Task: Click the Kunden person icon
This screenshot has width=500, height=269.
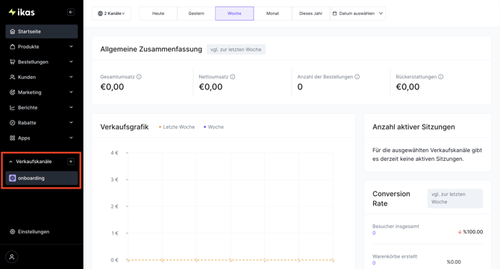Action: point(13,77)
